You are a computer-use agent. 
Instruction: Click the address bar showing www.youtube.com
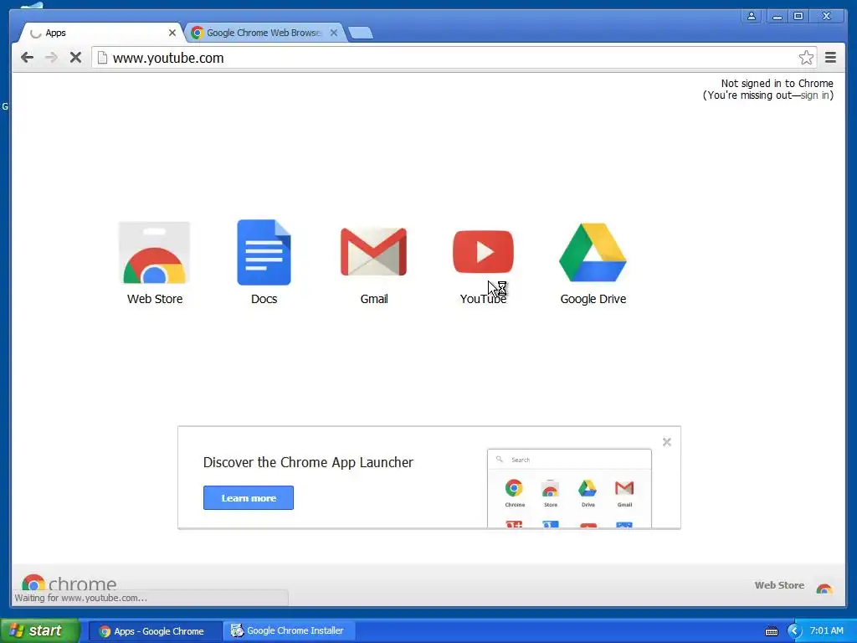click(454, 58)
